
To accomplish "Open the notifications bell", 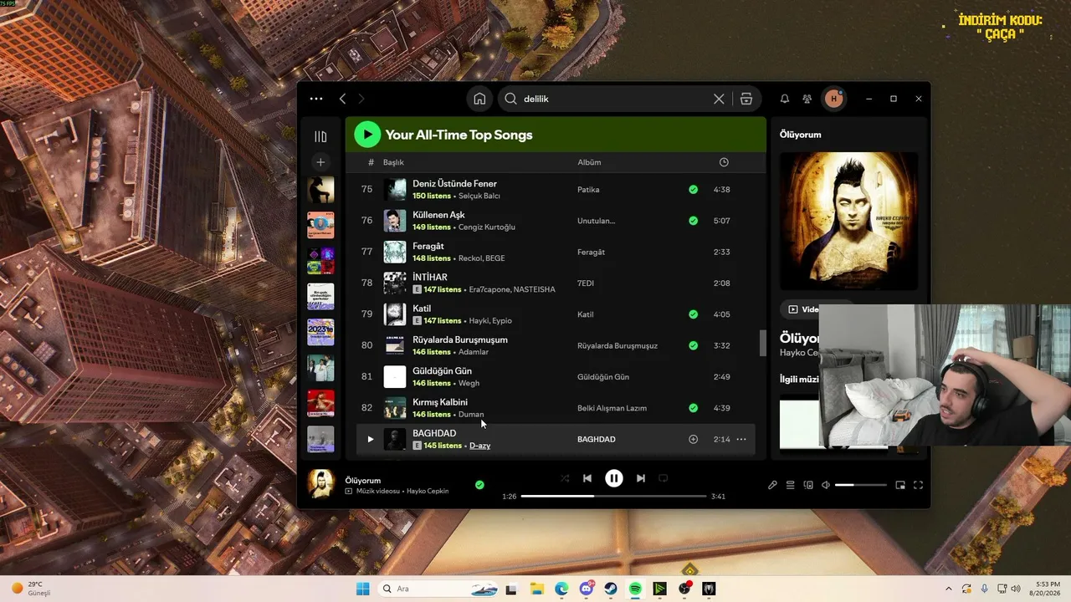I will 785,99.
